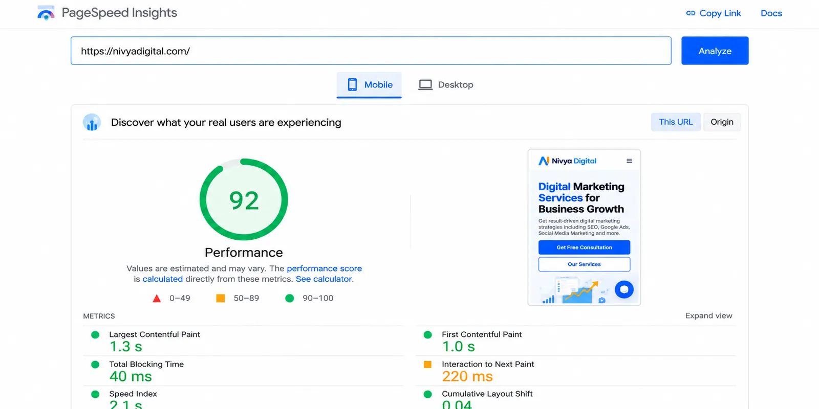
Task: Click the Performance heading under the gauge
Action: pyautogui.click(x=244, y=253)
